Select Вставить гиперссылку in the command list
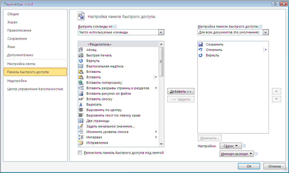Screen dimensions: 289x173 click(x=118, y=83)
